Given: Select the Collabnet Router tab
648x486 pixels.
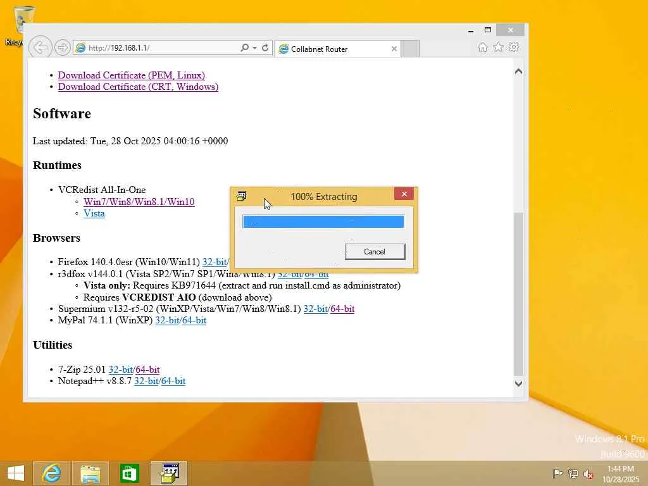Looking at the screenshot, I should tap(338, 49).
